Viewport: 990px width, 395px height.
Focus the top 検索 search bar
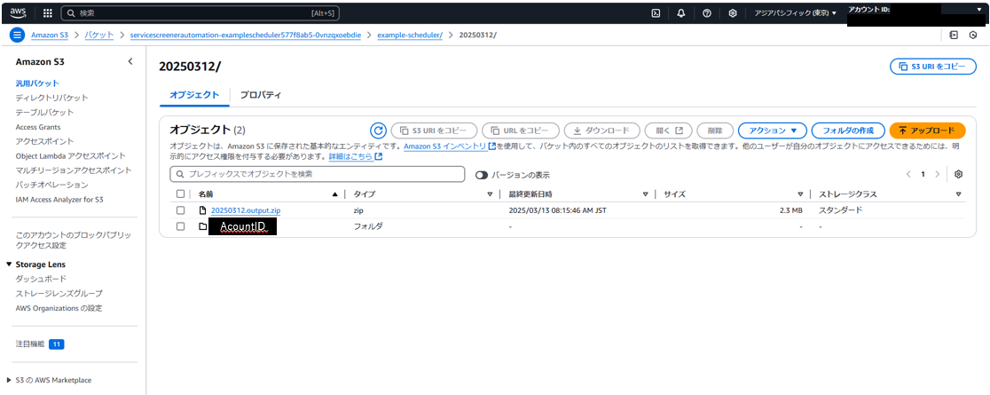click(200, 12)
